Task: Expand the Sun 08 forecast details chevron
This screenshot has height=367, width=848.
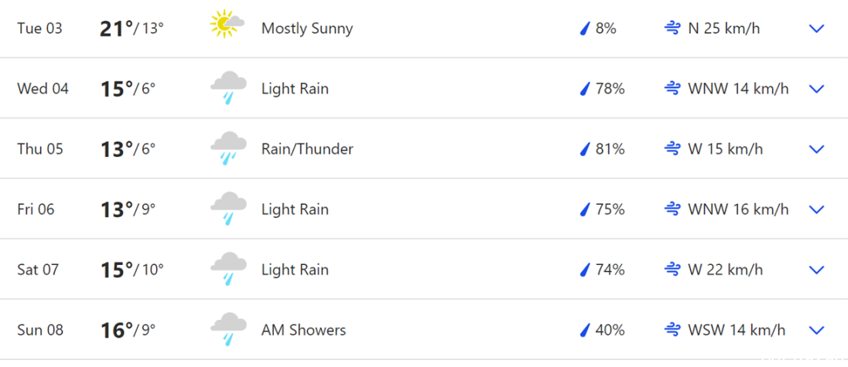Action: point(816,329)
